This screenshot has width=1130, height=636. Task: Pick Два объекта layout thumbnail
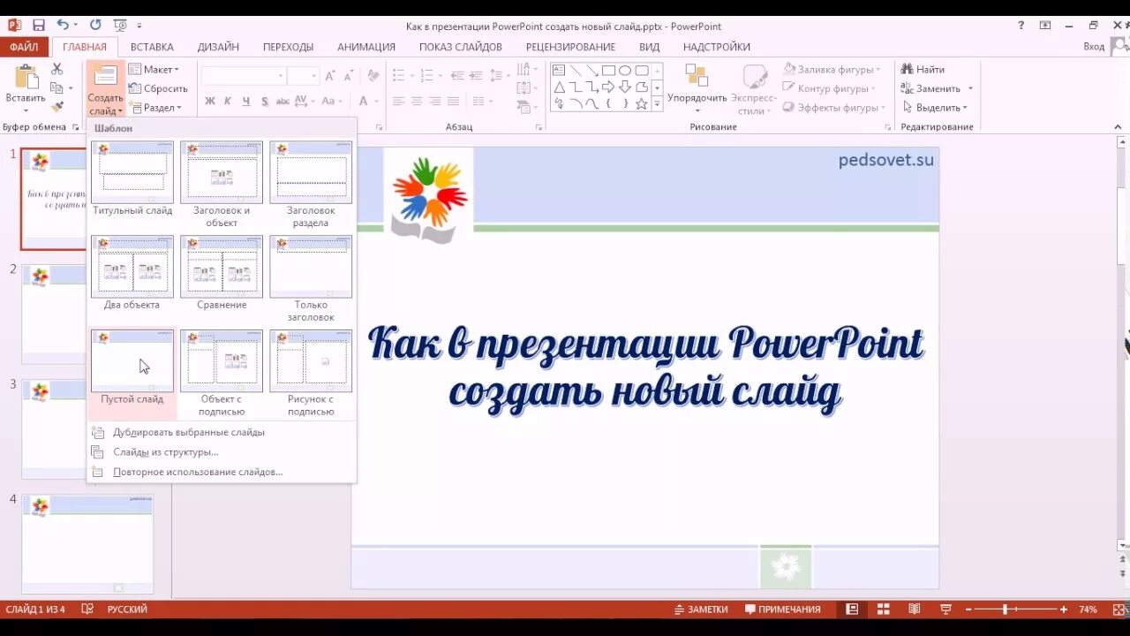(132, 267)
